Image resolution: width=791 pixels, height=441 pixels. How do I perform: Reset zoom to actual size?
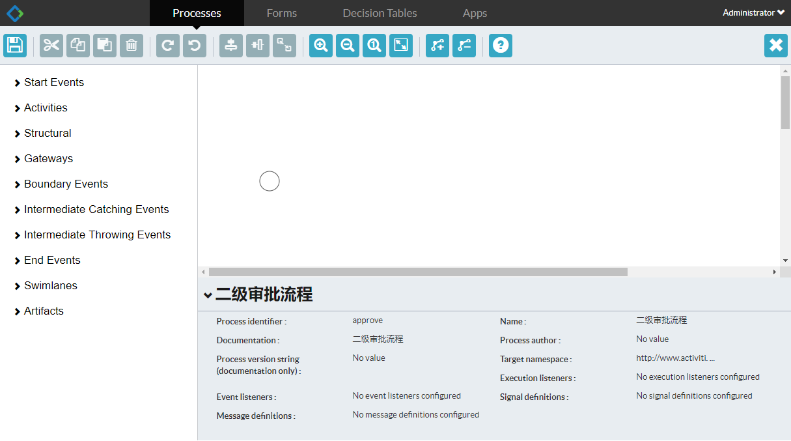pyautogui.click(x=374, y=46)
